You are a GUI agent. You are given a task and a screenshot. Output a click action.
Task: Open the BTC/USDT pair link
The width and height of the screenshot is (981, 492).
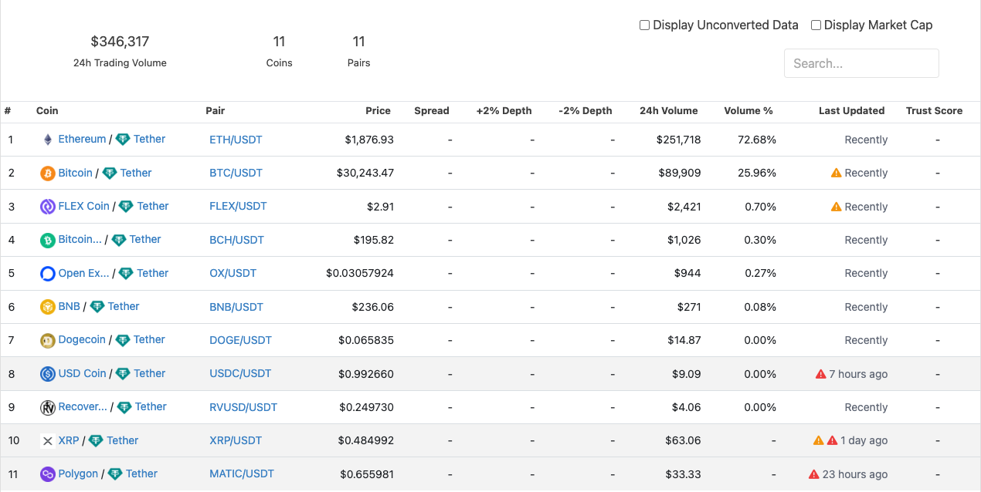pyautogui.click(x=236, y=173)
